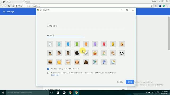Image resolution: width=170 pixels, height=95 pixels.
Task: Choose the orange silhouette avatar
Action: tap(86, 44)
